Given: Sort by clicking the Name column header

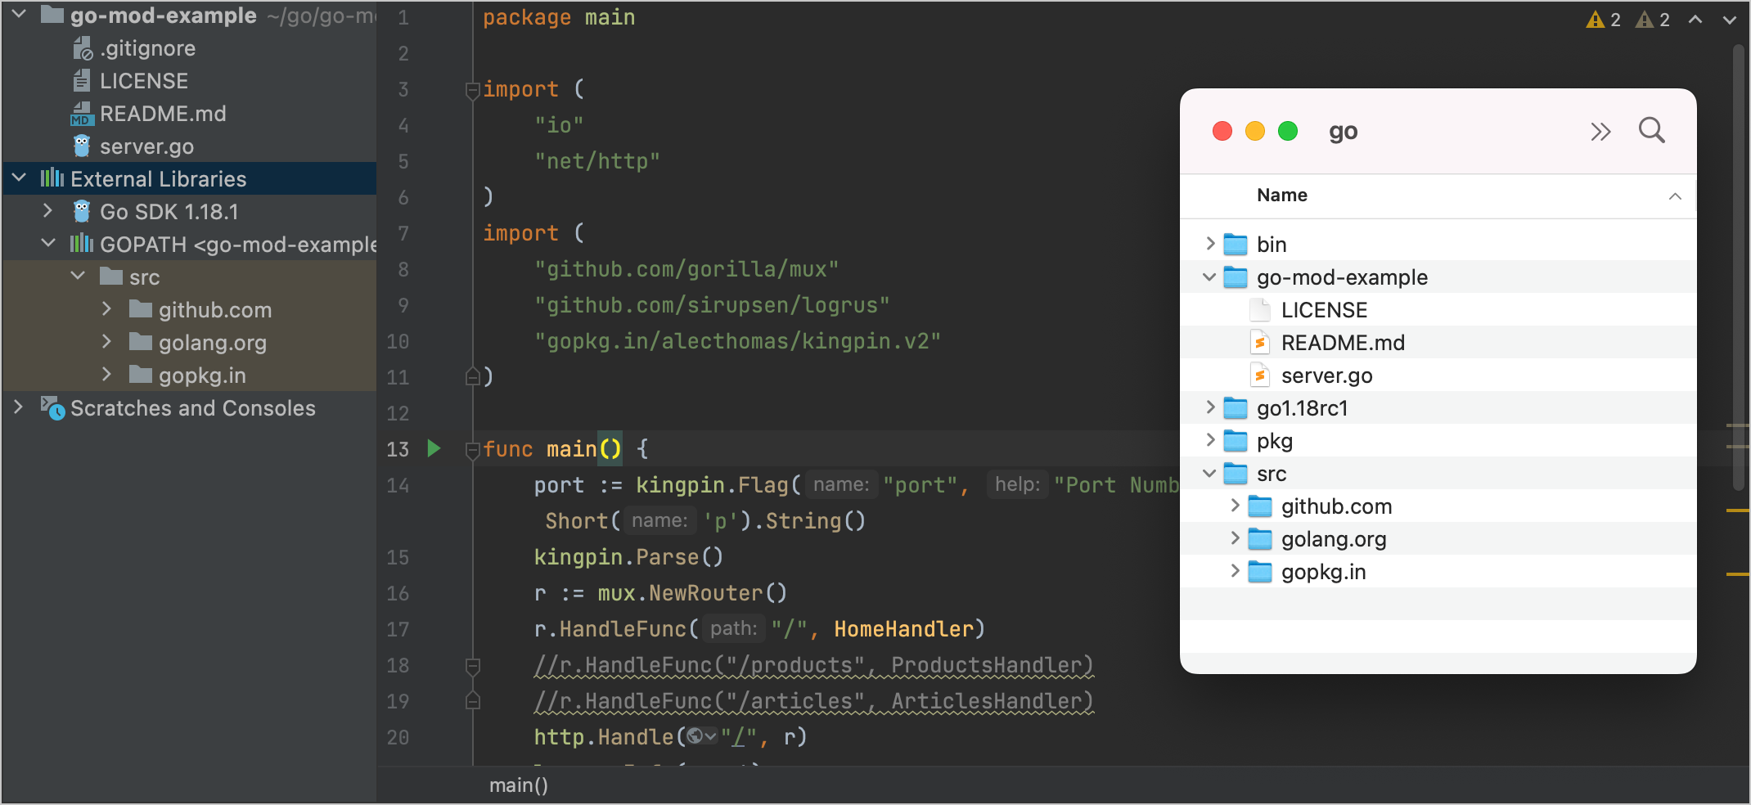Looking at the screenshot, I should pyautogui.click(x=1281, y=195).
